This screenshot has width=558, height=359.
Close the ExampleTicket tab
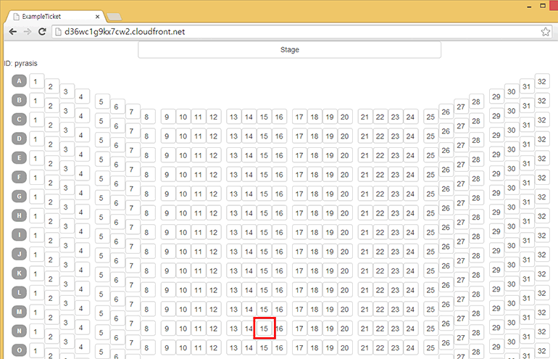tap(96, 16)
